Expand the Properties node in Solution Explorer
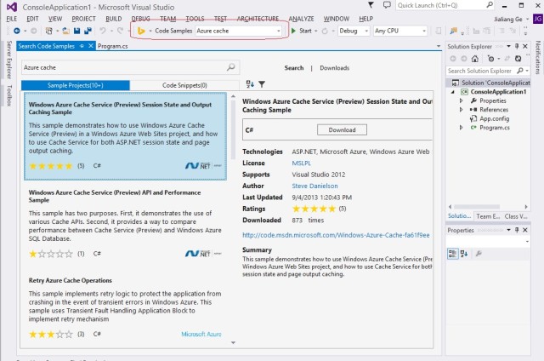Screen dimensions: 544x361 pos(461,100)
